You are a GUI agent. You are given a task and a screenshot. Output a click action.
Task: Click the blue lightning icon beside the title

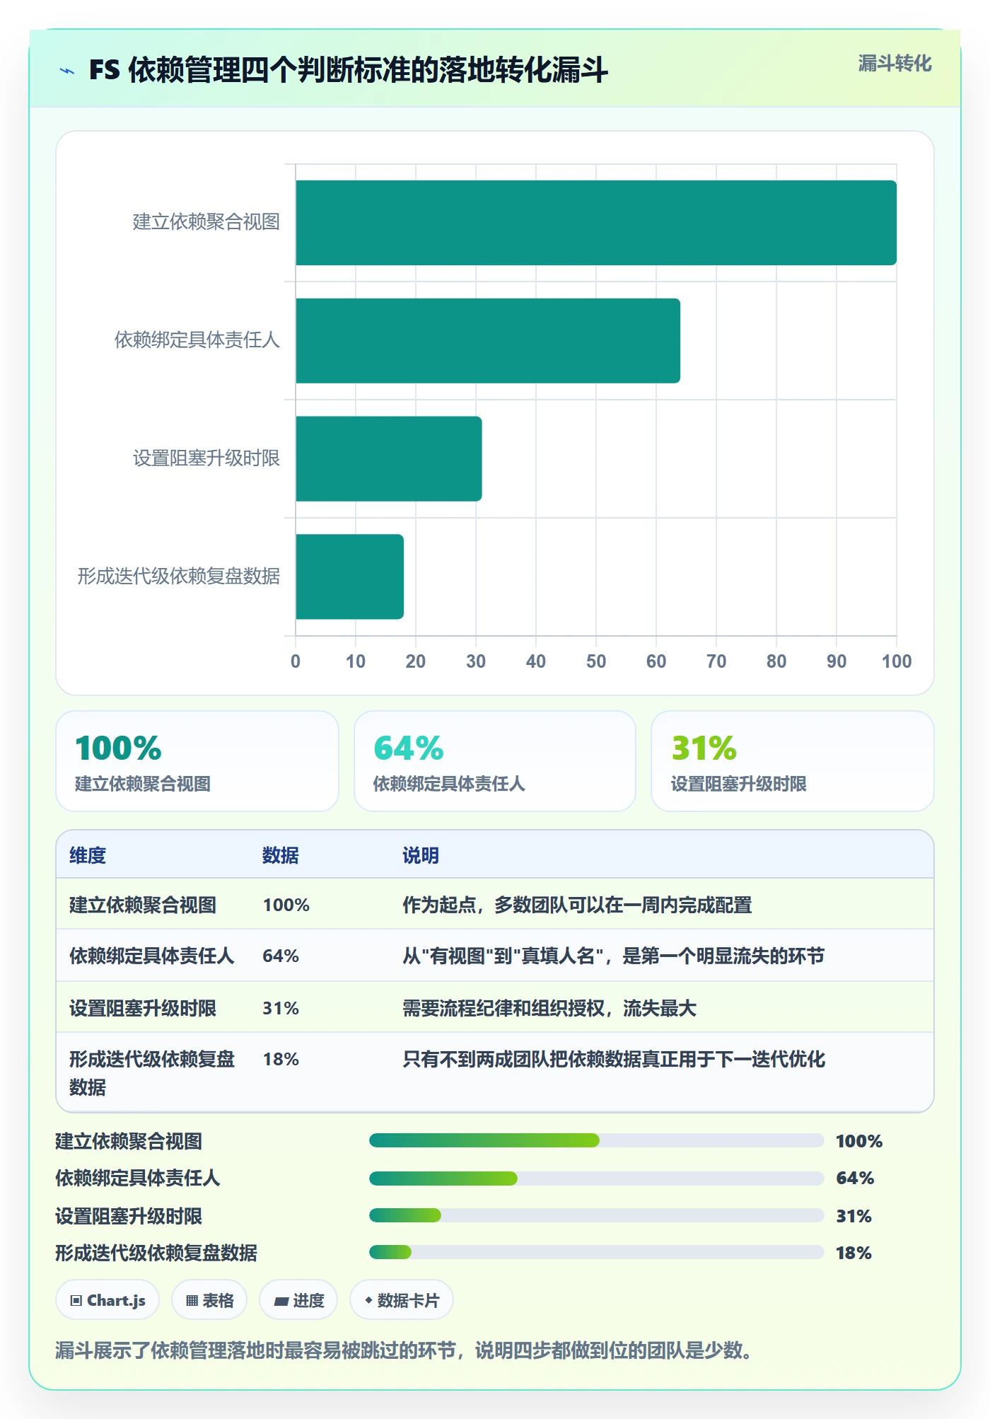(67, 71)
